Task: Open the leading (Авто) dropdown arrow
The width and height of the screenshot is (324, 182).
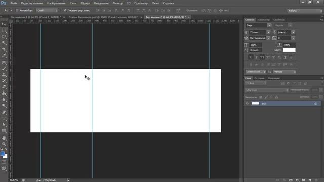Action: pyautogui.click(x=293, y=32)
